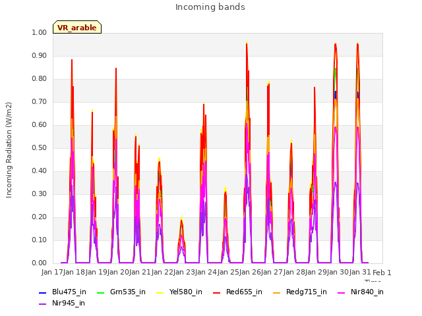
Task: Click the Incoming bands chart title
Action: (210, 7)
